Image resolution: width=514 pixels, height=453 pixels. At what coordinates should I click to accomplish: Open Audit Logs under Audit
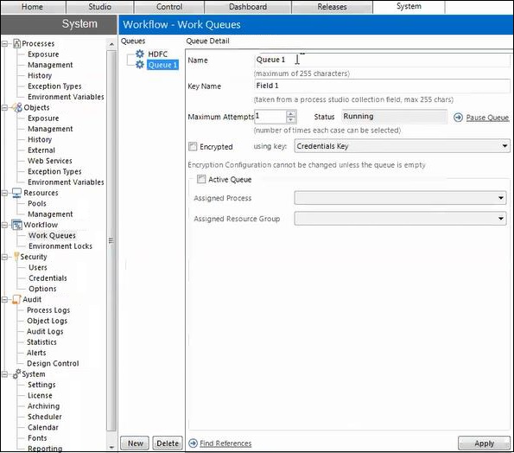click(45, 331)
